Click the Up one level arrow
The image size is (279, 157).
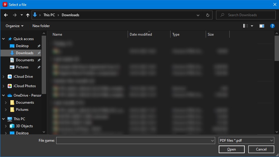[x=28, y=15]
